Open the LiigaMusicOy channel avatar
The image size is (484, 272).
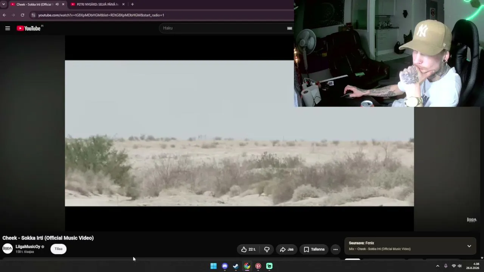click(8, 249)
